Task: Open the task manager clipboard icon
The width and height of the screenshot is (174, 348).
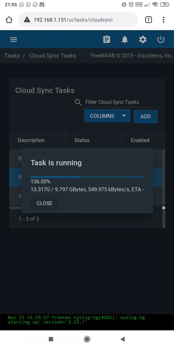Action: [x=107, y=39]
